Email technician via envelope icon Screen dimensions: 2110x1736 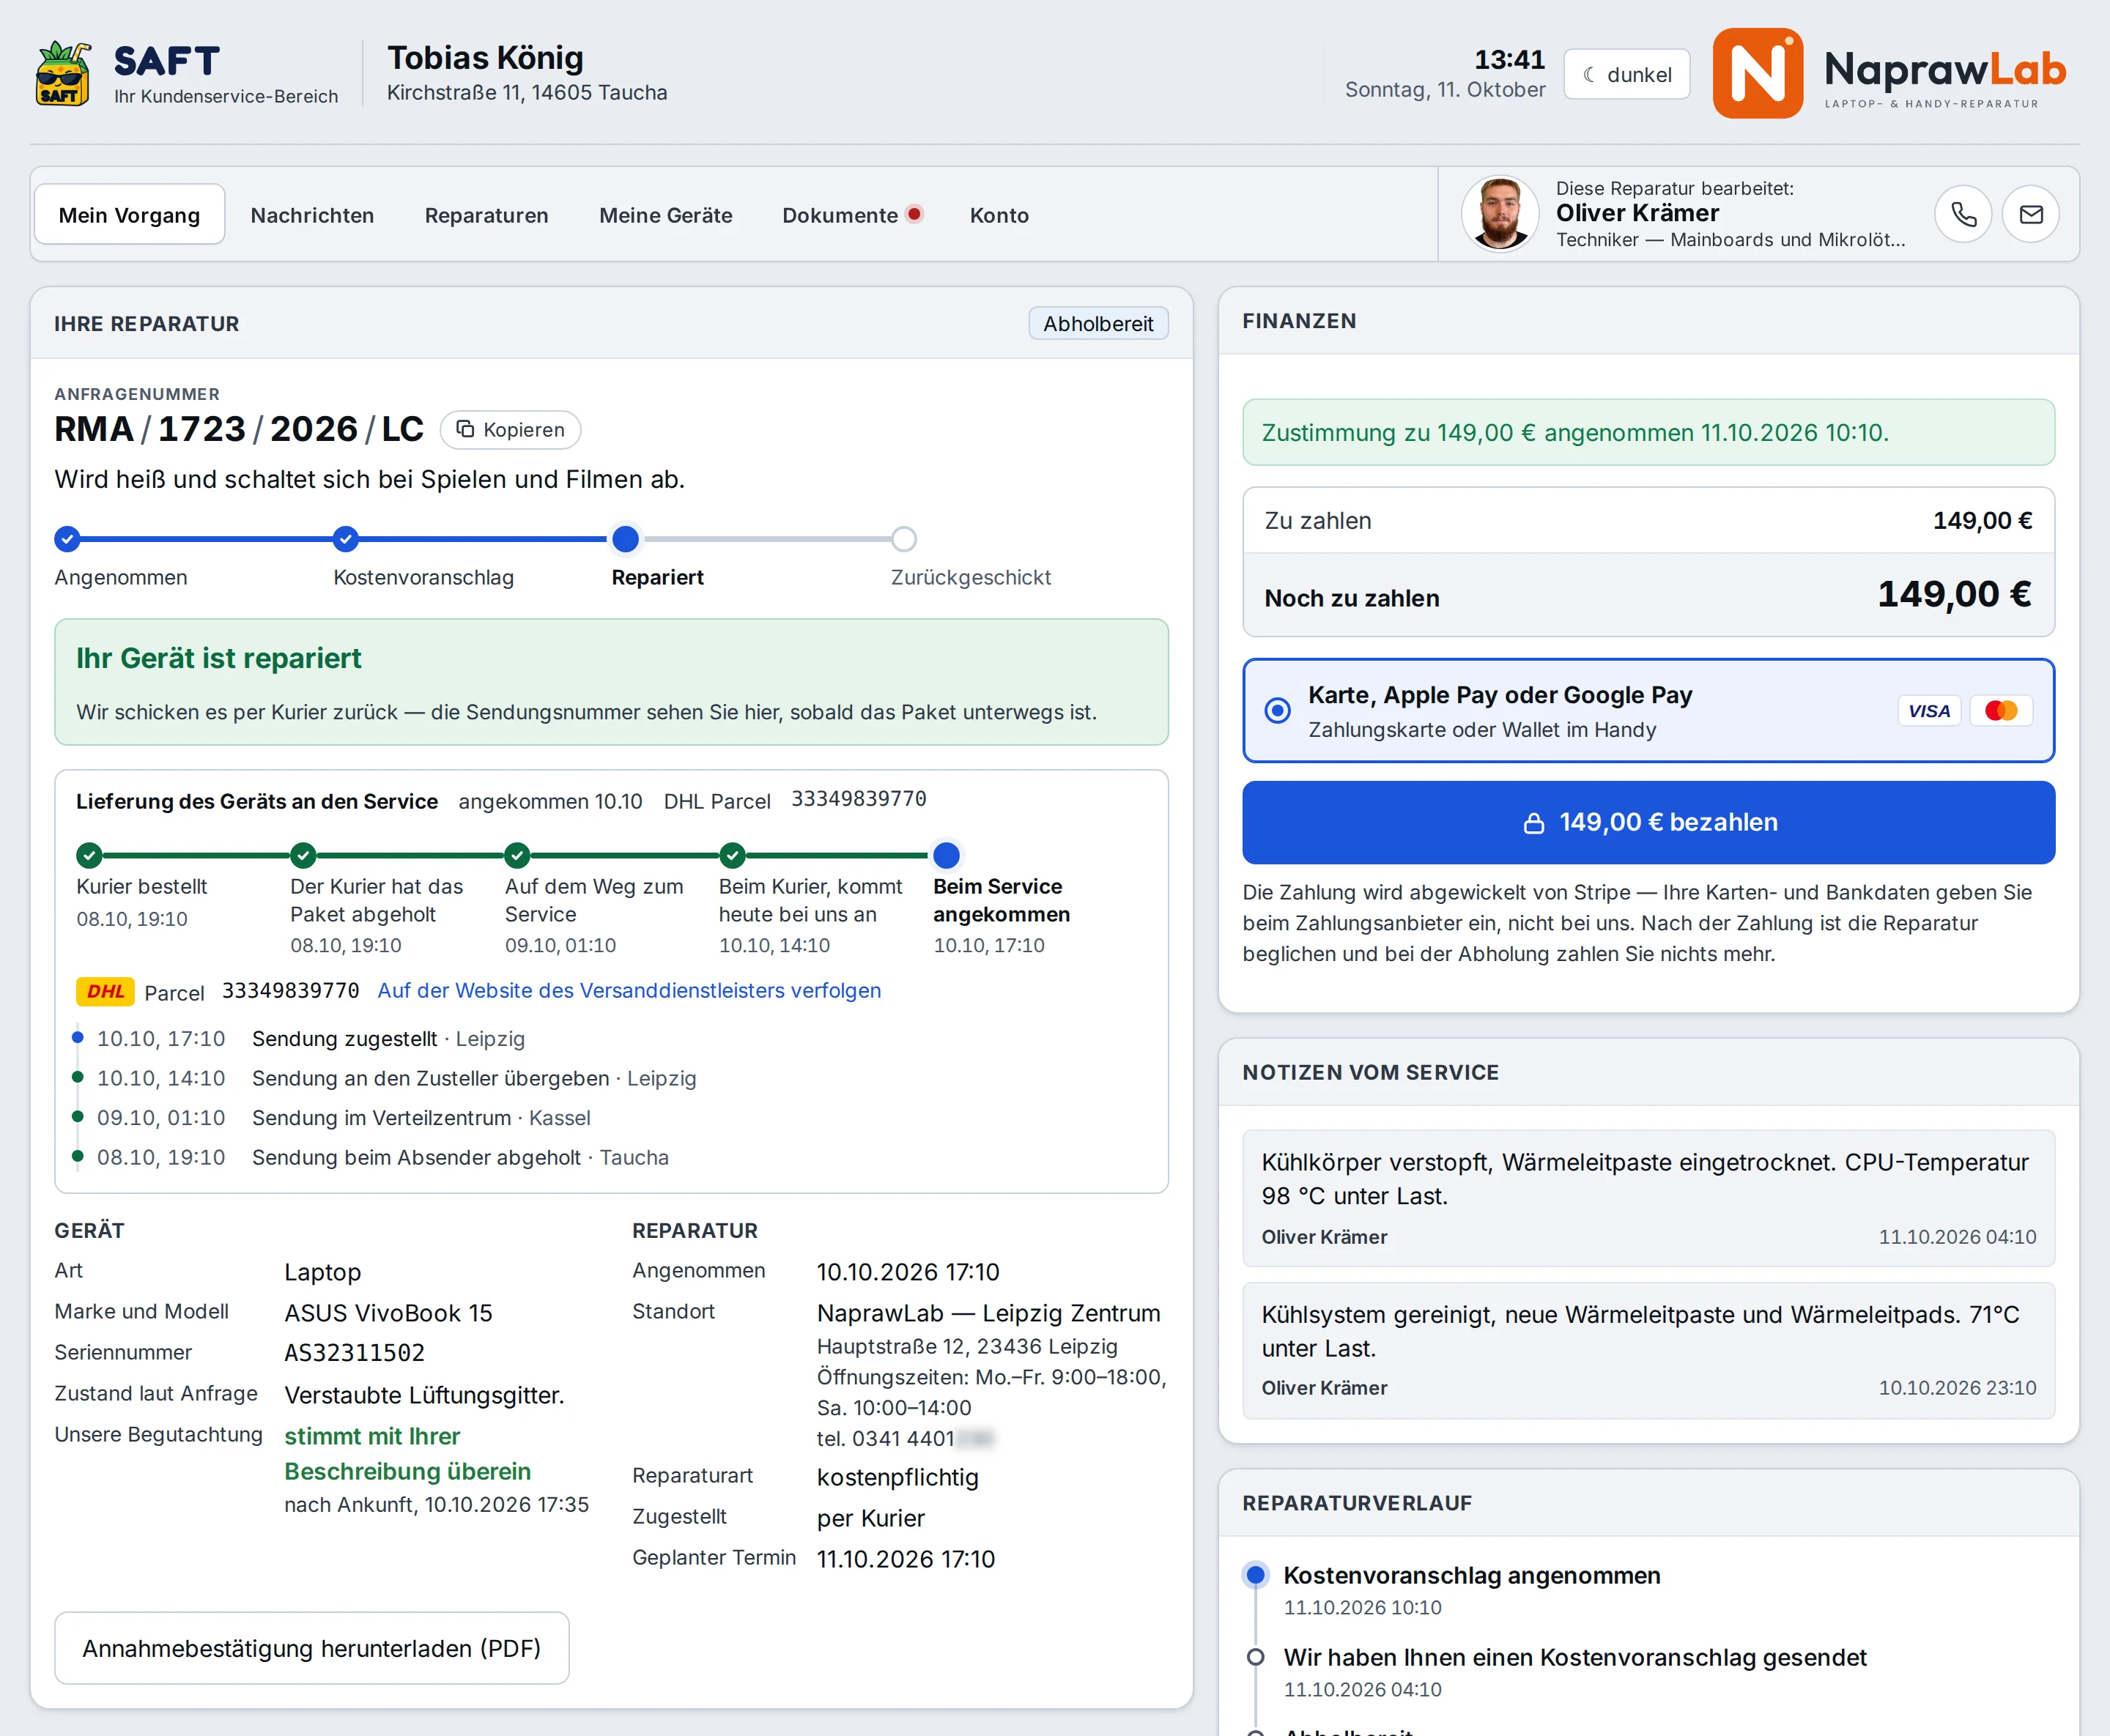(x=2030, y=214)
